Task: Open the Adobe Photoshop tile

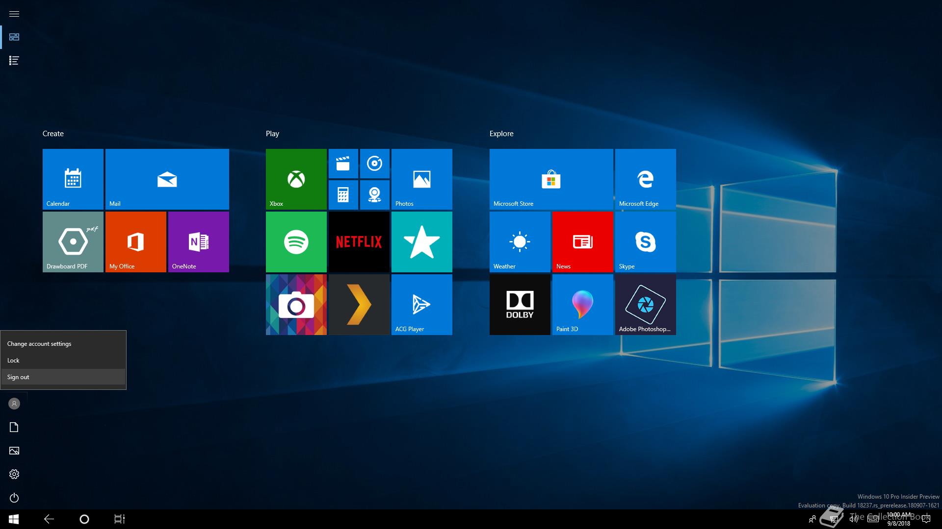Action: 646,305
